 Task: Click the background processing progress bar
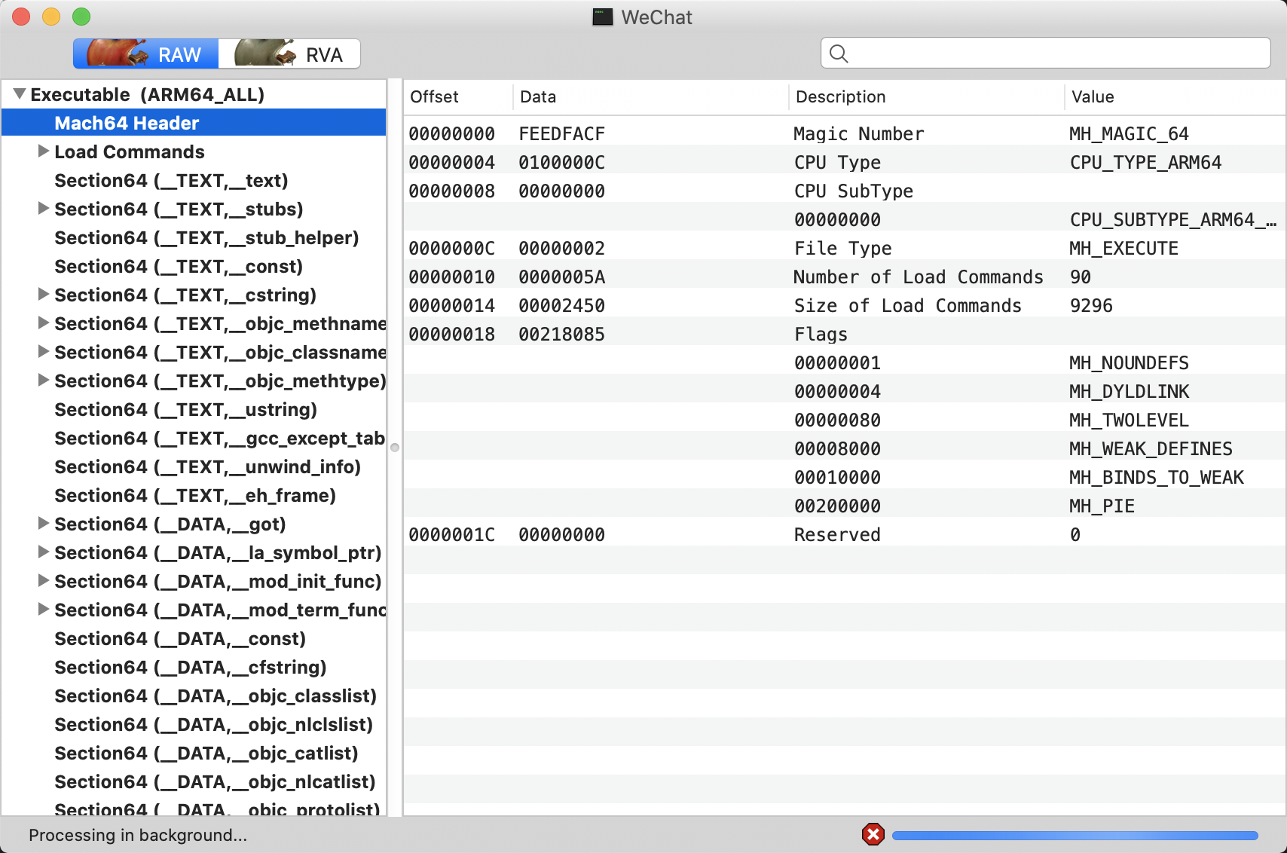[x=1075, y=835]
